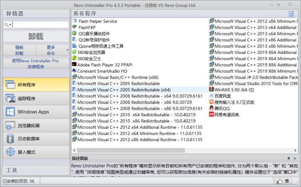Select QQ帐号保护组件 in the list

94,40
